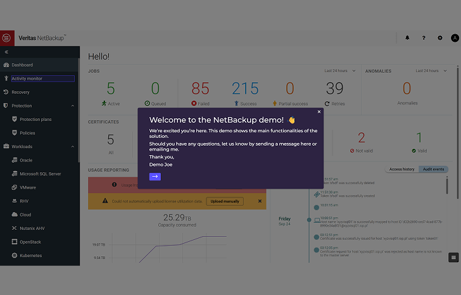461x295 pixels.
Task: Click the 25.29 TB capacity consumed value
Action: click(177, 217)
